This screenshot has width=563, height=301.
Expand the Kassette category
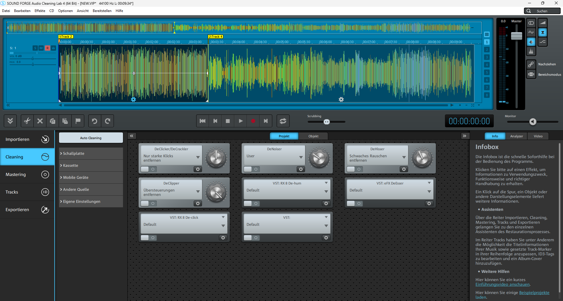[x=91, y=165]
